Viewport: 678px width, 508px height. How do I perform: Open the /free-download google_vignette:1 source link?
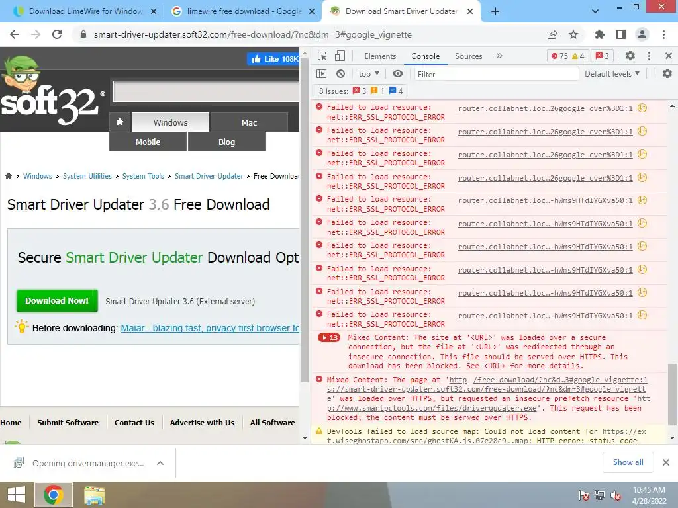coord(560,380)
